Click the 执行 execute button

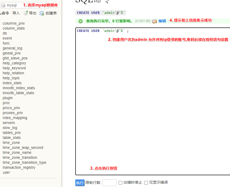(x=80, y=183)
